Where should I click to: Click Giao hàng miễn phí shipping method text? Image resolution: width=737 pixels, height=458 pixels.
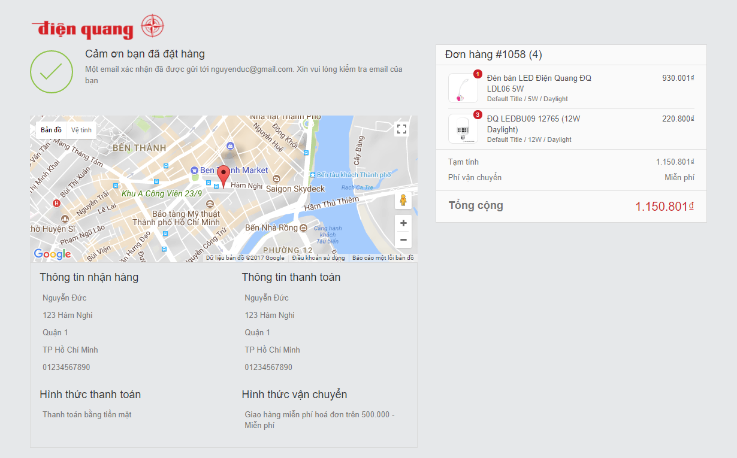(x=320, y=420)
